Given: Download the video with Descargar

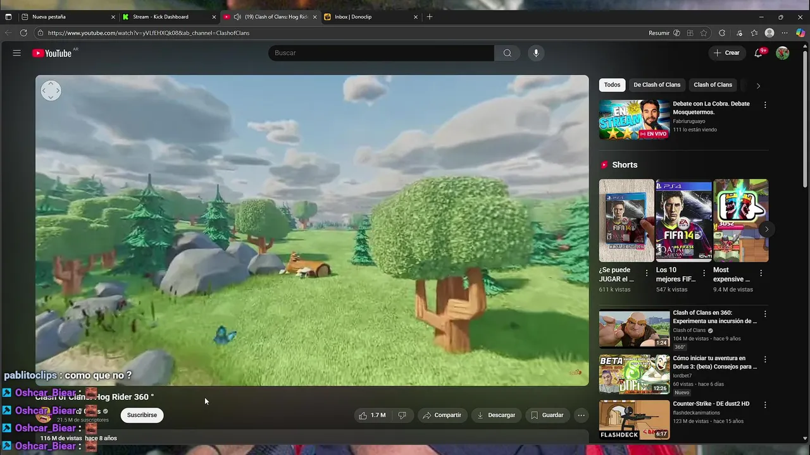Looking at the screenshot, I should coord(496,415).
